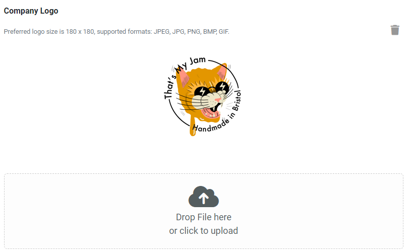Click the white arrow inside the cloud
The height and width of the screenshot is (252, 411).
click(x=203, y=199)
